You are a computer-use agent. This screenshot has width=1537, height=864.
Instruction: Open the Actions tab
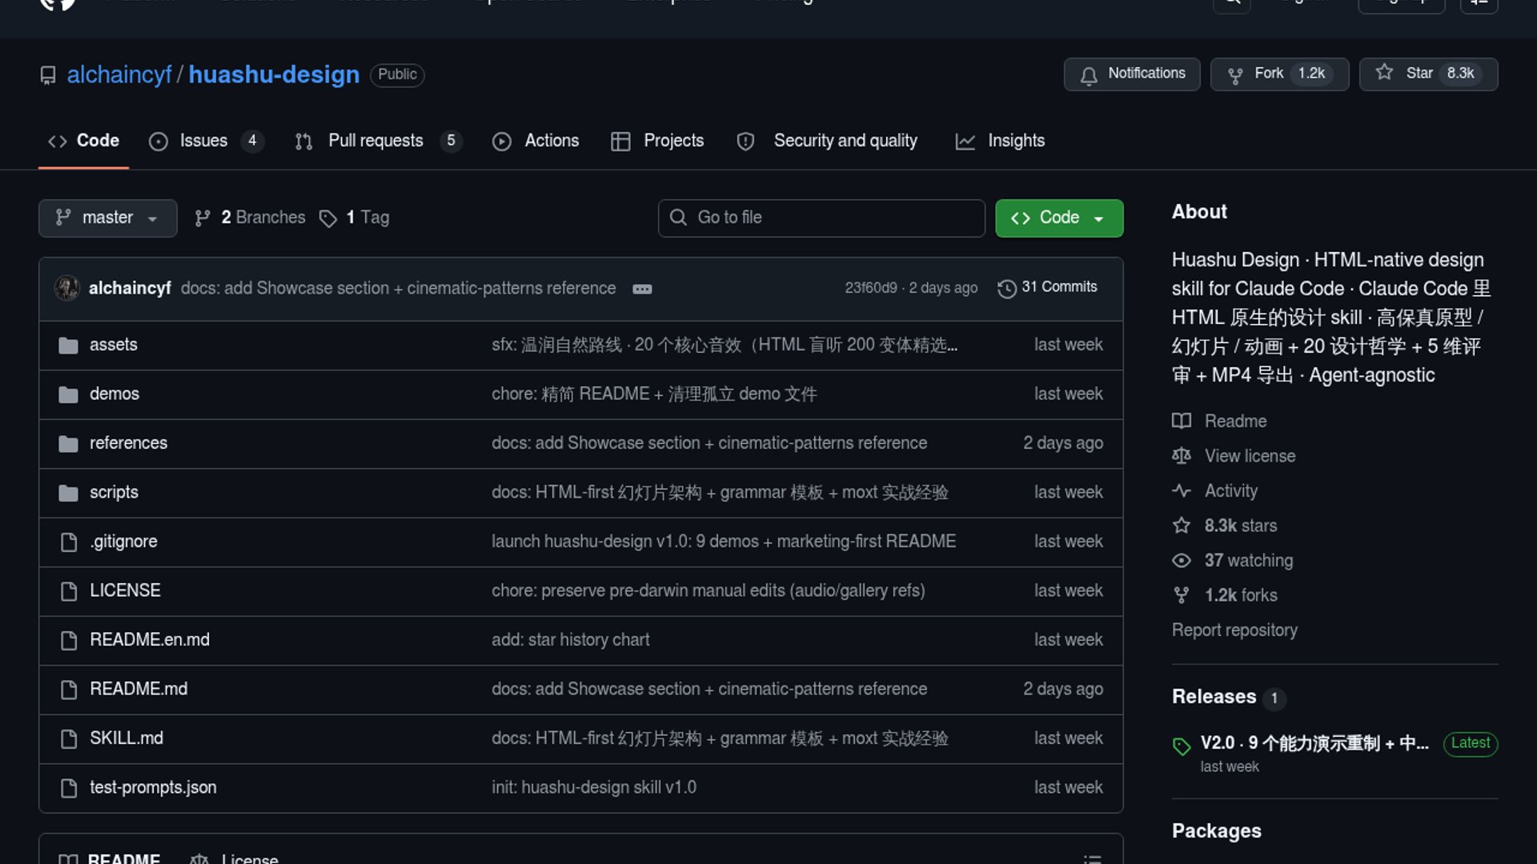coord(551,141)
